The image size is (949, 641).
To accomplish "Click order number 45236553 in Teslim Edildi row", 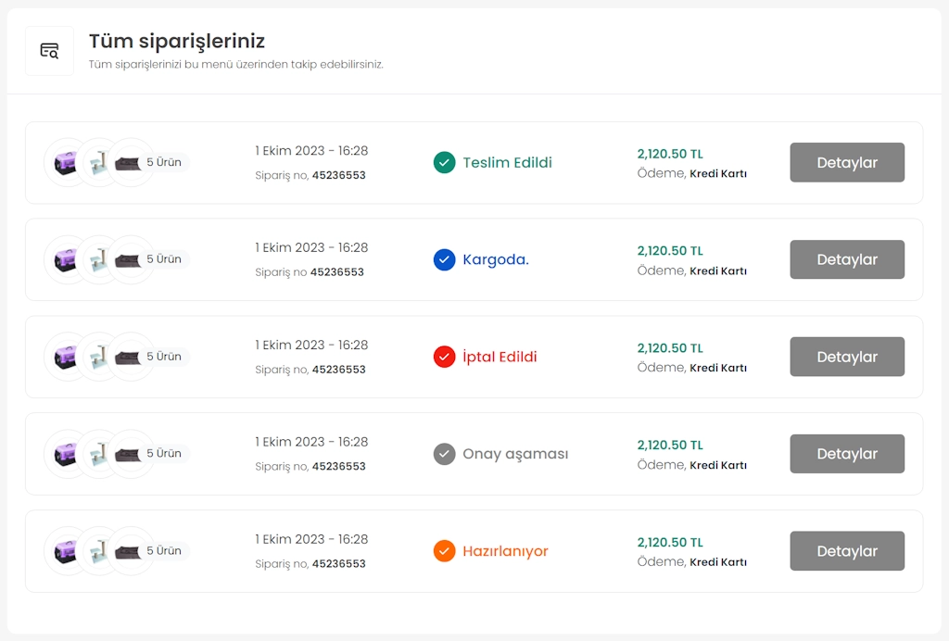I will [339, 175].
